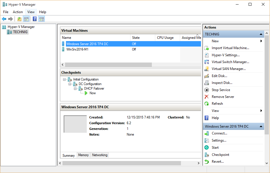Click Connect... action for the VM

pyautogui.click(x=219, y=133)
